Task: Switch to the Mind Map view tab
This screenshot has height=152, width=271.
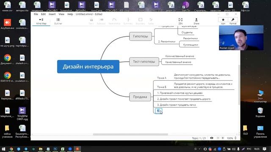Action: click(41, 22)
